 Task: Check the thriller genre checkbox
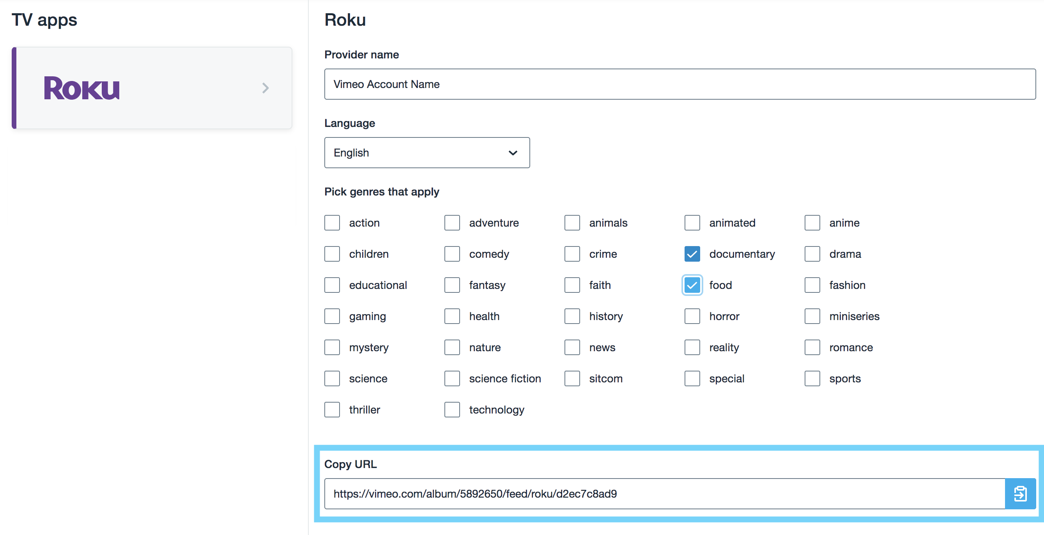pyautogui.click(x=332, y=410)
